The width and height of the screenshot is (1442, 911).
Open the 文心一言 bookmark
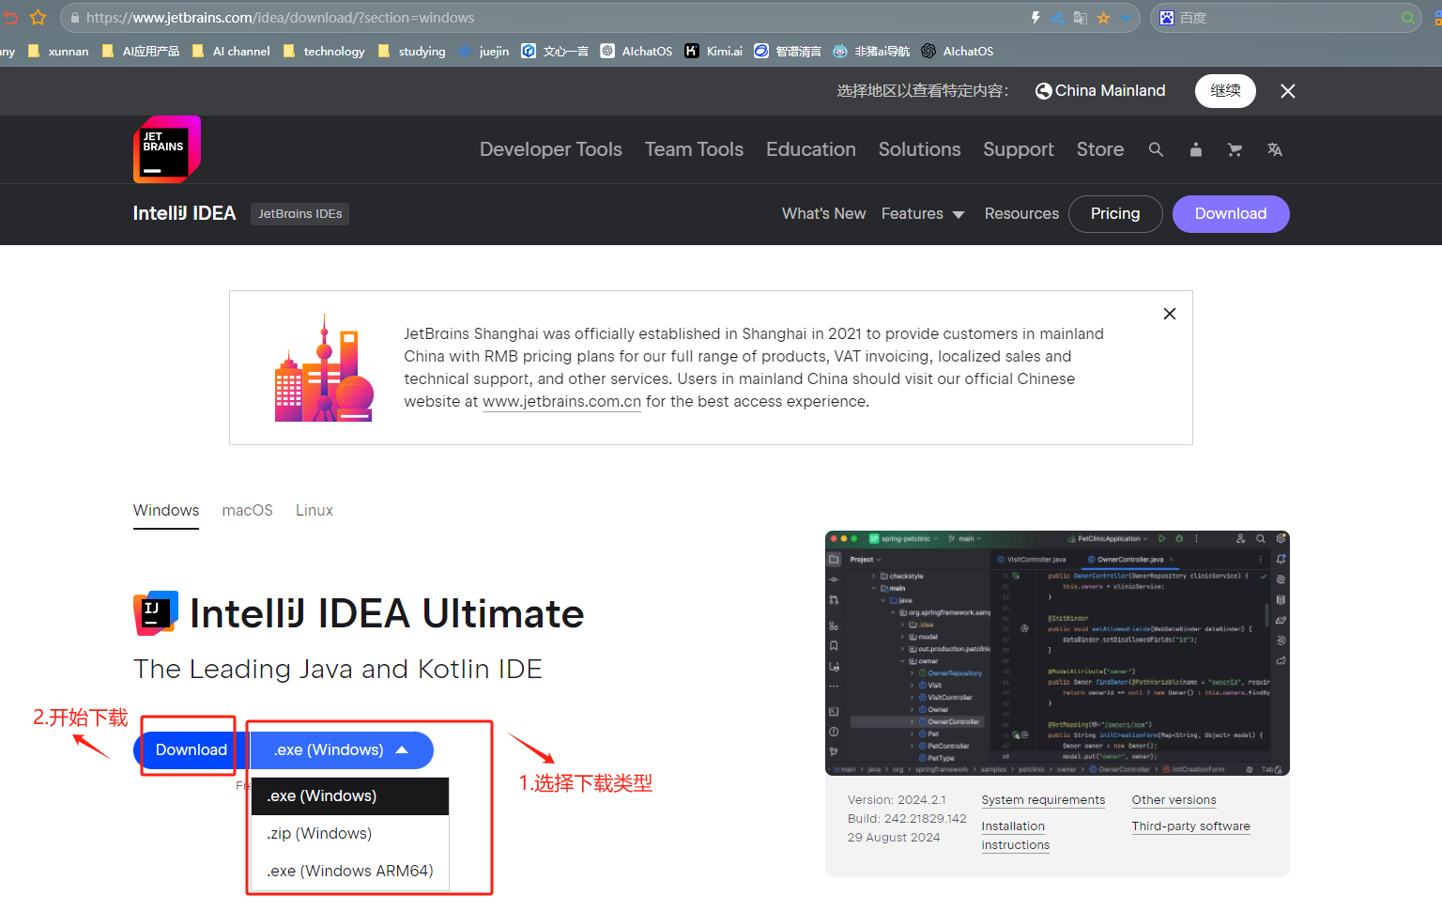[x=555, y=51]
